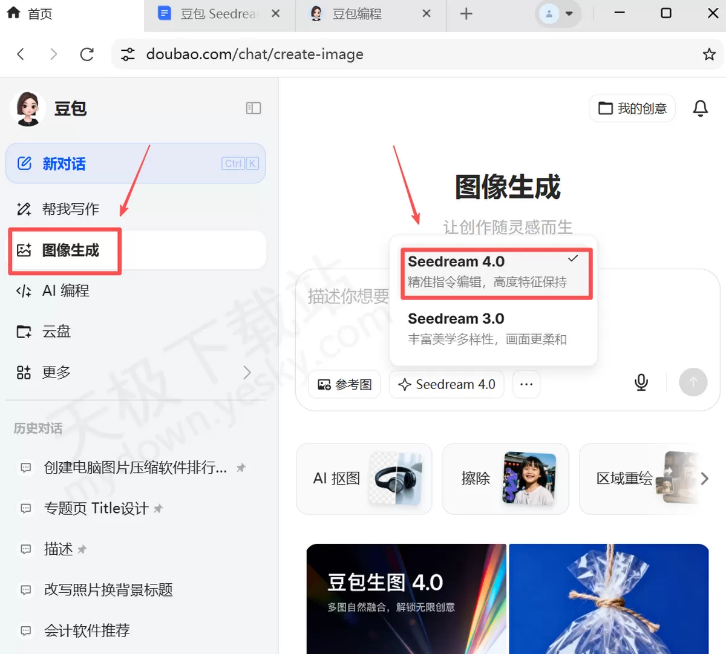Open the three-dots more options button
This screenshot has width=726, height=654.
click(526, 384)
